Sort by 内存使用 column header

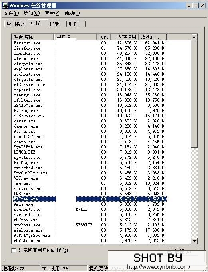click(x=125, y=37)
